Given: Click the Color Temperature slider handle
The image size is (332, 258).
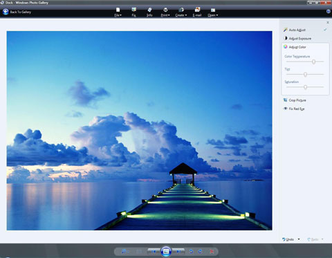Looking at the screenshot, I should (313, 62).
